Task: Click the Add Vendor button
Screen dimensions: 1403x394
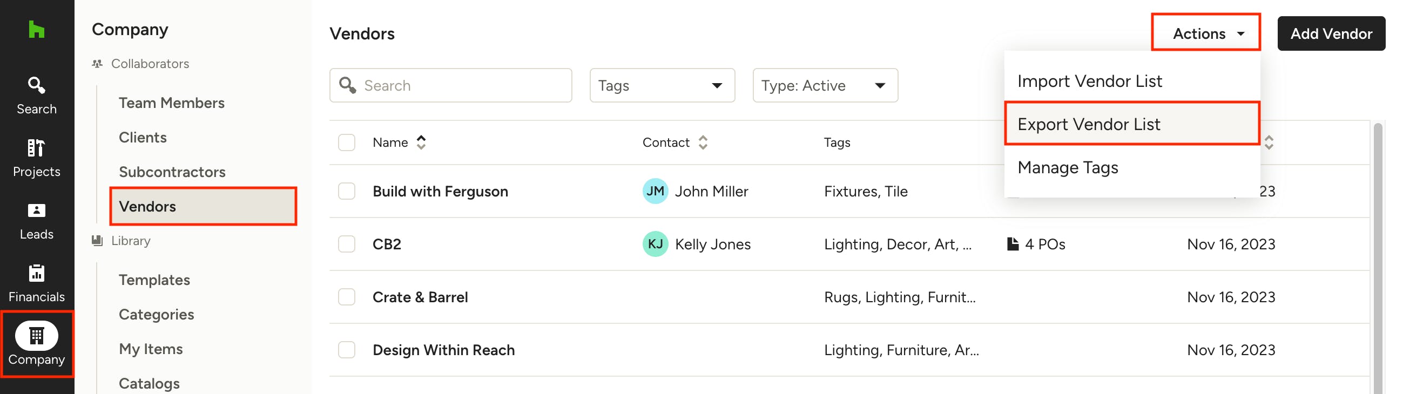Action: 1331,33
